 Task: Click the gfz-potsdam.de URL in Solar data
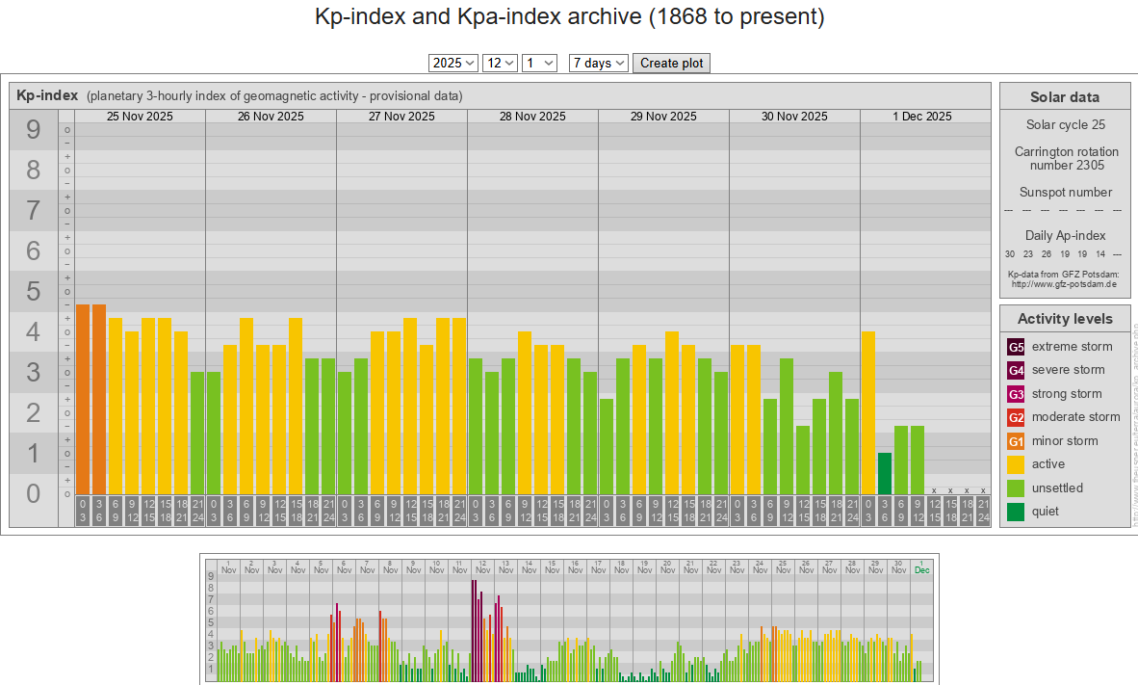(x=1064, y=284)
